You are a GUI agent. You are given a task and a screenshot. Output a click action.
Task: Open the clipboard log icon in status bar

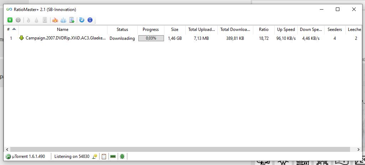[x=104, y=156]
